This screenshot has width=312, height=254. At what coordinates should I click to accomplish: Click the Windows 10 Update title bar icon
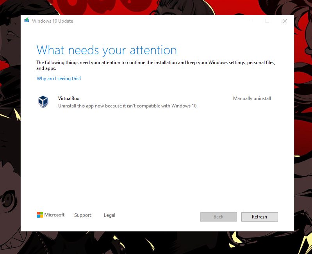[x=27, y=20]
